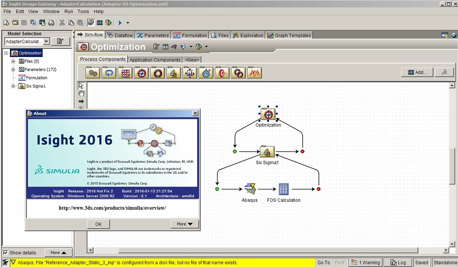Viewport: 458px width, 267px height.
Task: Switch to the Dataflow tab
Action: pos(120,35)
